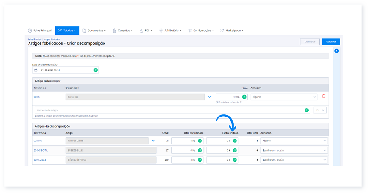Click the Cancelar button
The image size is (368, 193).
tap(310, 41)
